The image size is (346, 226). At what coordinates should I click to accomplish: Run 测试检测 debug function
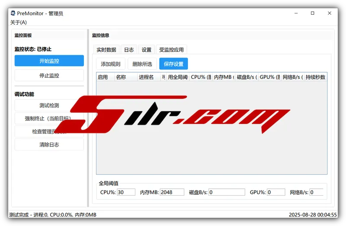pos(49,105)
